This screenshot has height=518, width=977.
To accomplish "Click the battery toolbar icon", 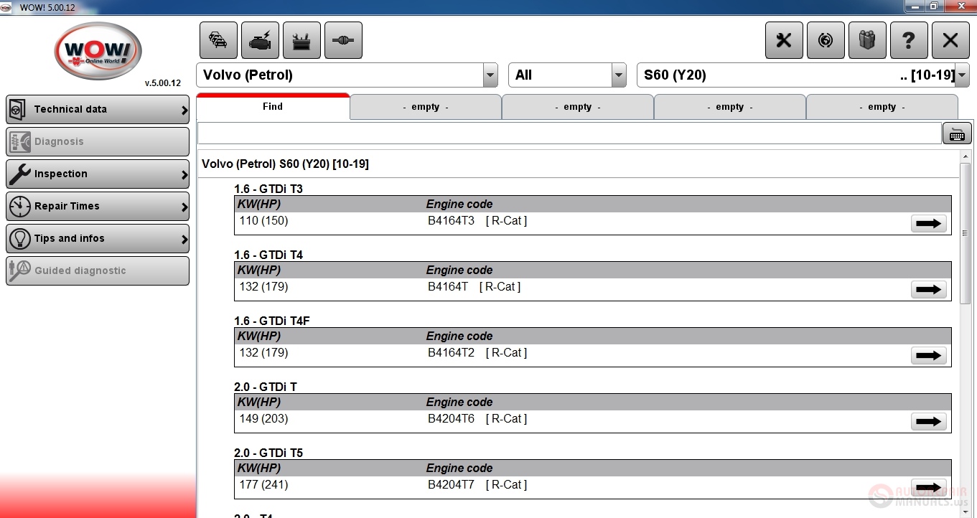I will [x=301, y=40].
